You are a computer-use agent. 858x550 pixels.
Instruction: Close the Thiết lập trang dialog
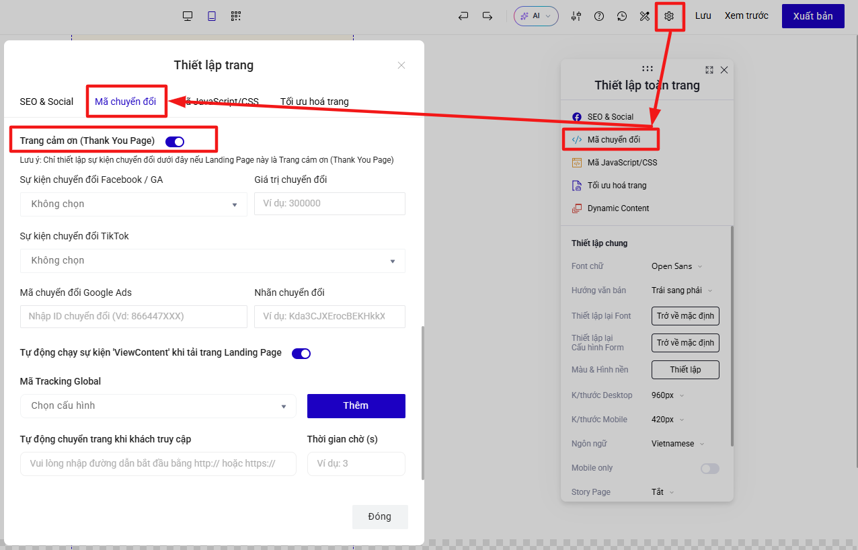(401, 65)
